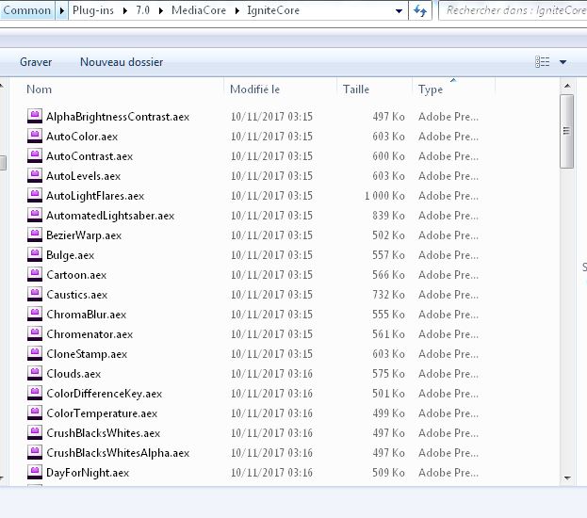Select the file name CrushBlacksWhitesAlpha.aex

tap(118, 453)
